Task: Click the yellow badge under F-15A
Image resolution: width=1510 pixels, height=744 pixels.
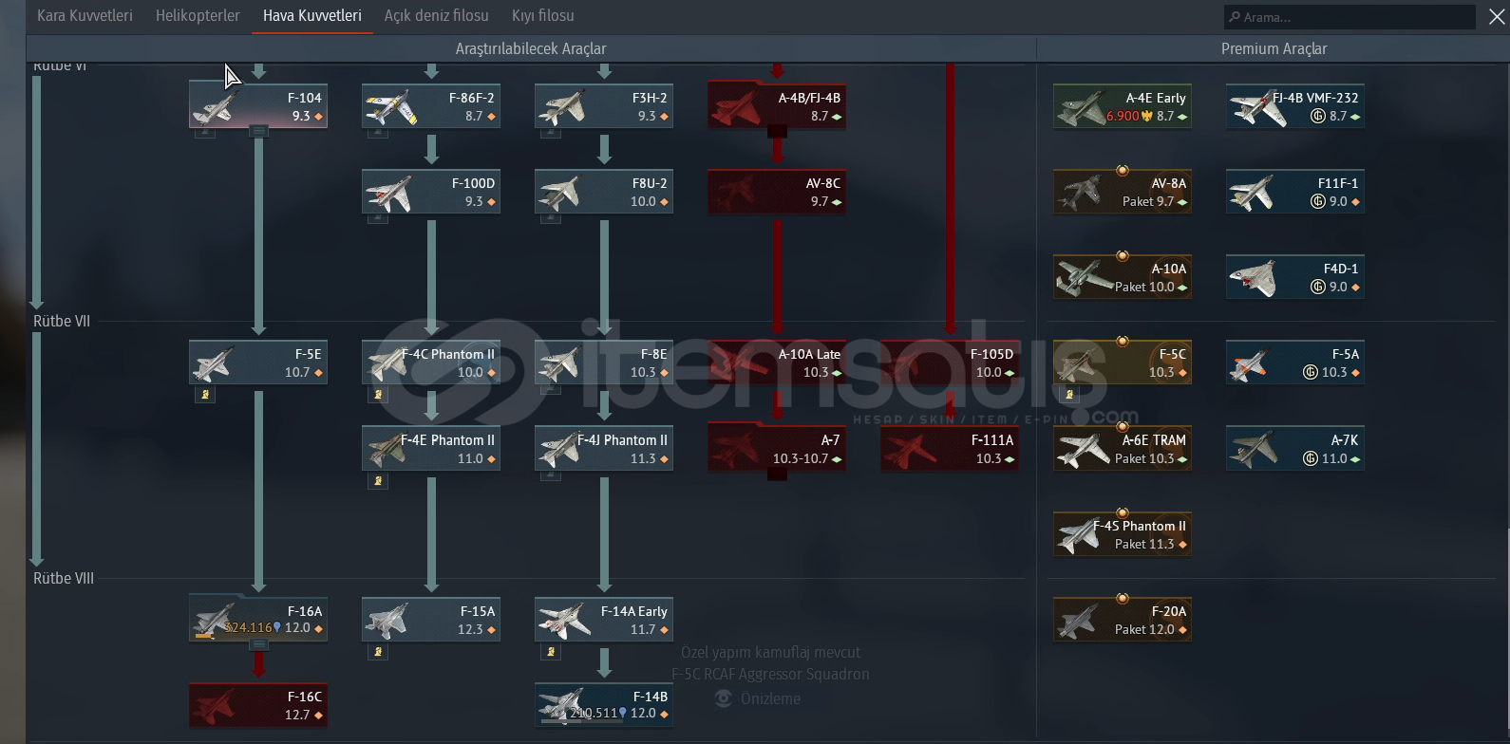Action: [x=378, y=652]
